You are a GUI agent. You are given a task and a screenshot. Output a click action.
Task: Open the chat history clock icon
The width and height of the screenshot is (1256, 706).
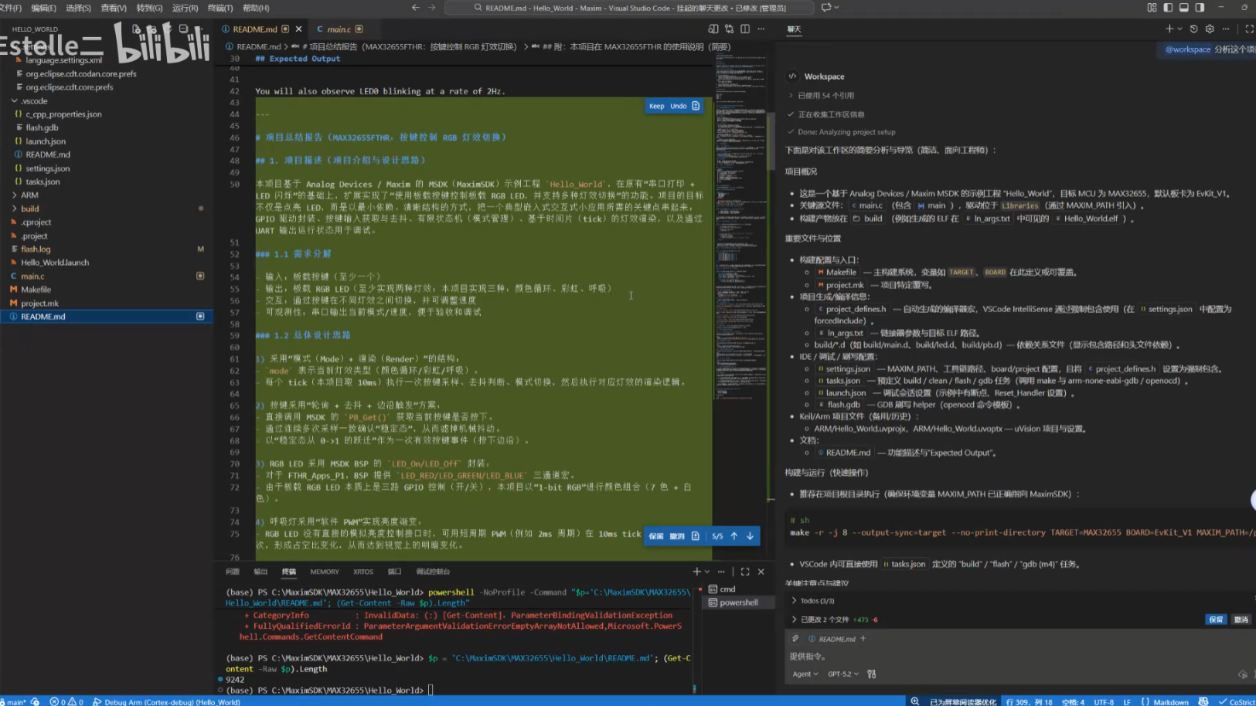click(x=1193, y=29)
